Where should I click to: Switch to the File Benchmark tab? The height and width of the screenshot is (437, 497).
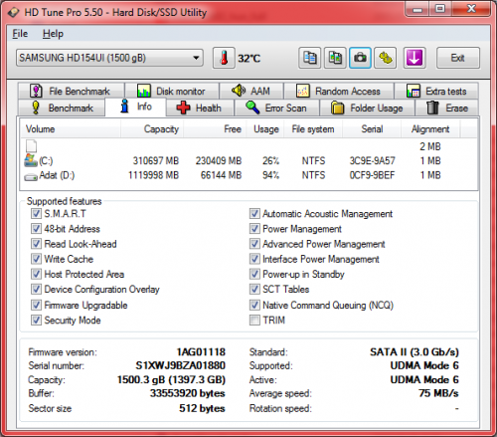click(72, 91)
